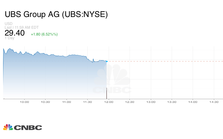Viewport: 223px width, 139px height.
Task: Click the 11:00 time axis label
Action: [x=67, y=102]
